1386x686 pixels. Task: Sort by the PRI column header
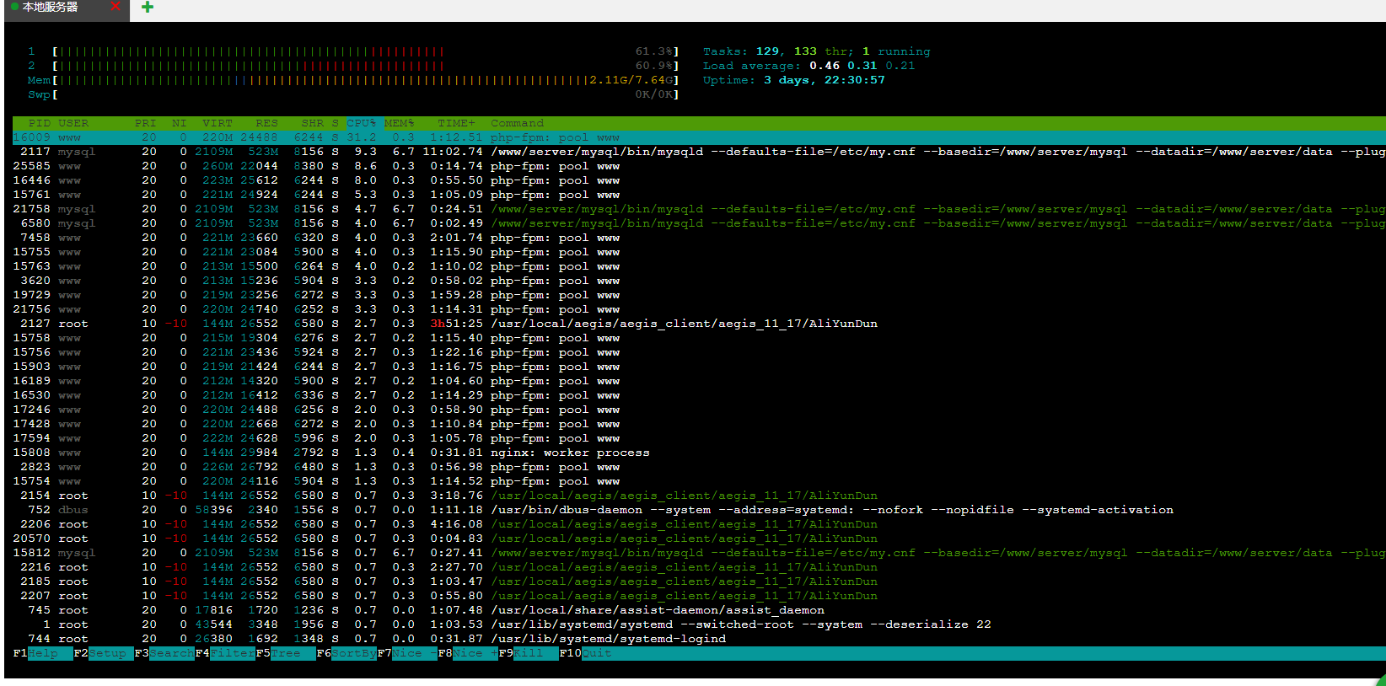146,123
